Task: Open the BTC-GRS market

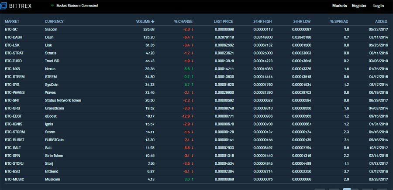Action: coord(13,108)
